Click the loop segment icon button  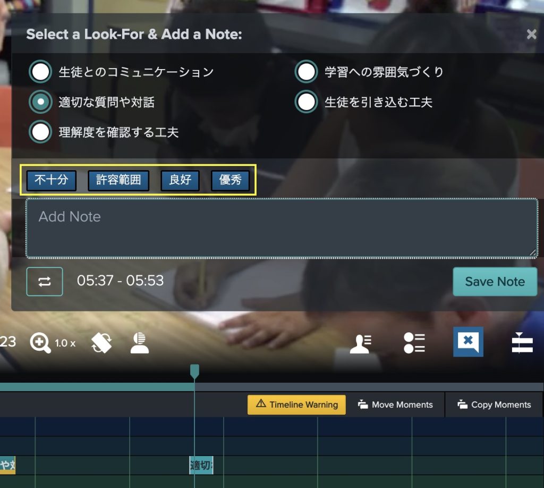(x=45, y=281)
